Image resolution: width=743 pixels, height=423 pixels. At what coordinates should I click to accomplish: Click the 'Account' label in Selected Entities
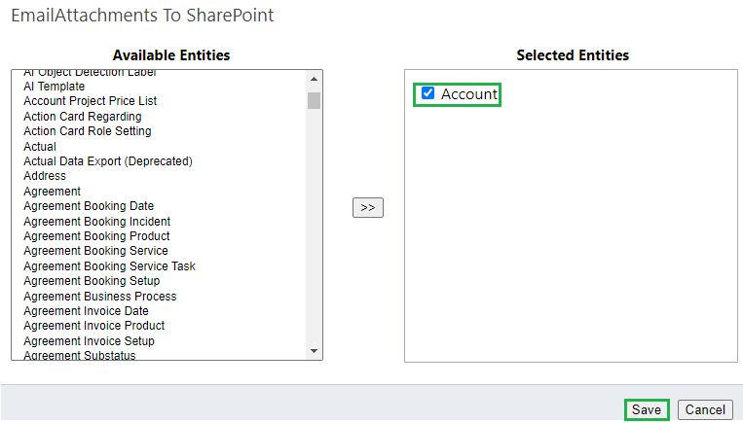point(469,94)
